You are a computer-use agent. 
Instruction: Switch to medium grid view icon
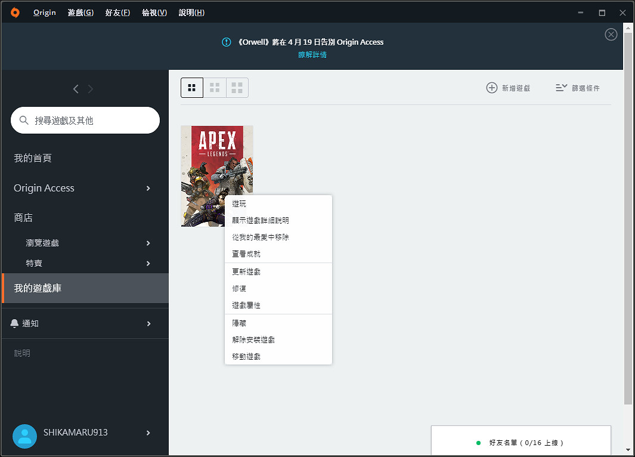click(215, 88)
